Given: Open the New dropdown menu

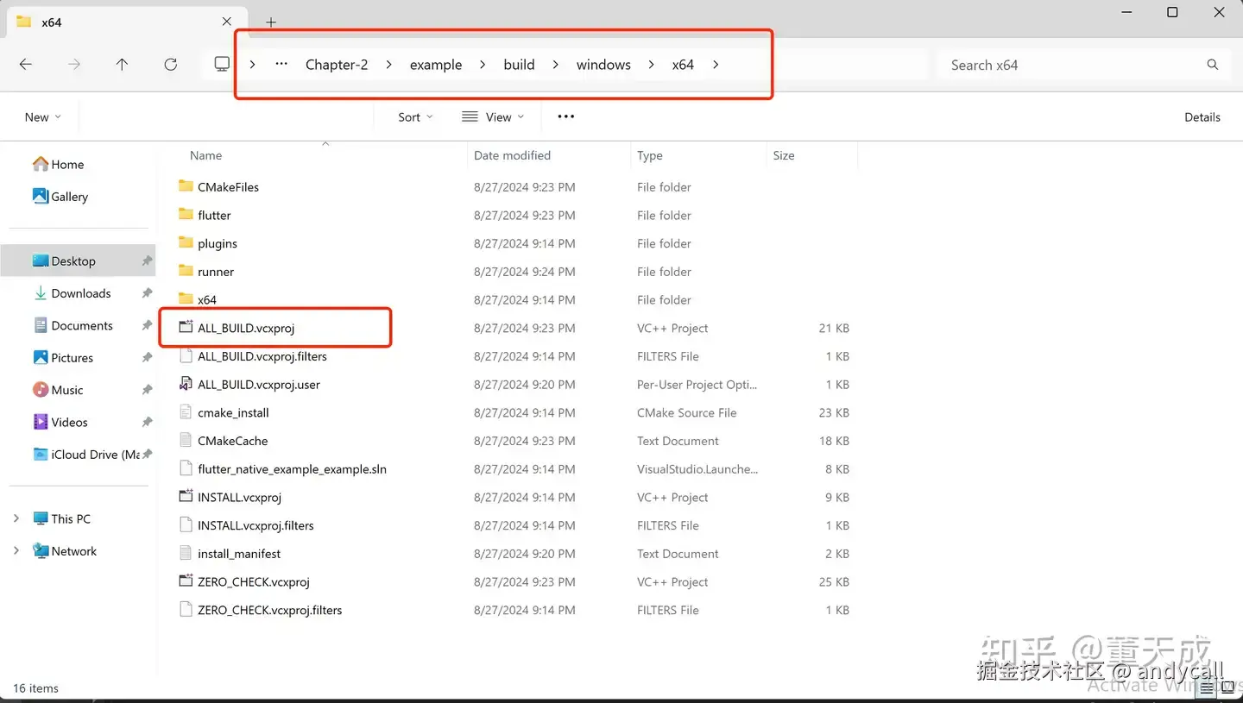Looking at the screenshot, I should 42,117.
